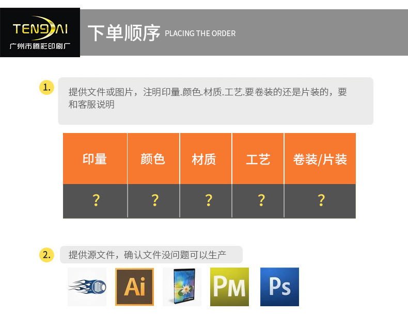Click the yellow step 1 number badge
Image resolution: width=408 pixels, height=315 pixels.
coord(46,88)
